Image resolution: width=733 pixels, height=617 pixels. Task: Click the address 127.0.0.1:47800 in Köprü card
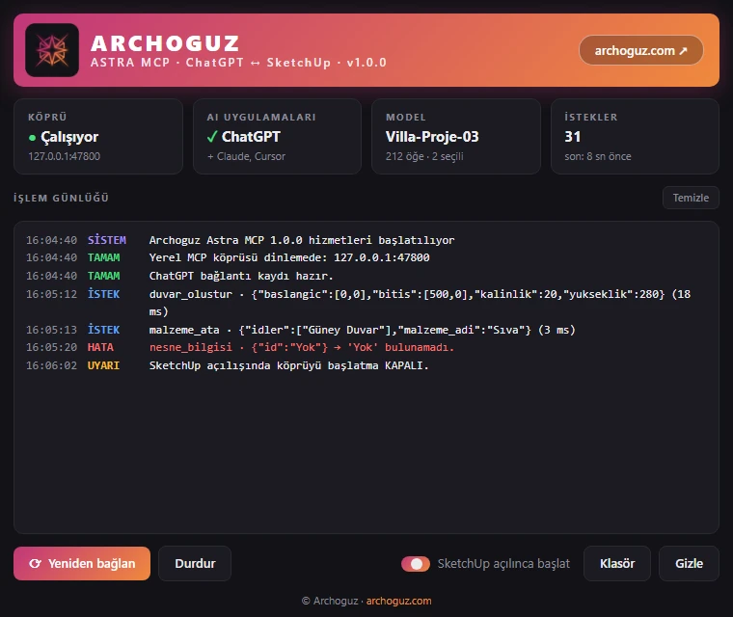coord(64,156)
